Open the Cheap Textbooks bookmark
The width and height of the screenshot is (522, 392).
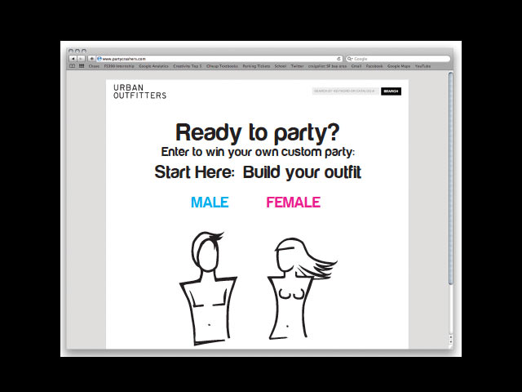coord(222,66)
